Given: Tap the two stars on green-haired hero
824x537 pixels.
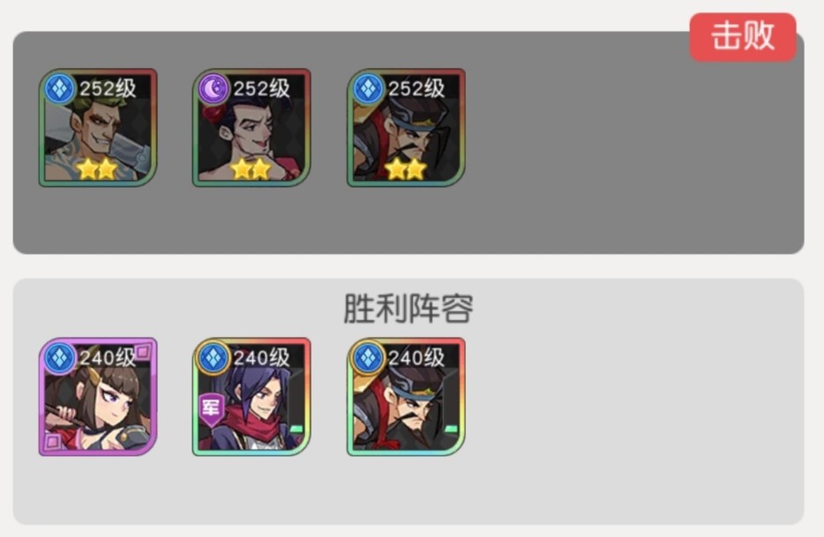Looking at the screenshot, I should (x=97, y=169).
